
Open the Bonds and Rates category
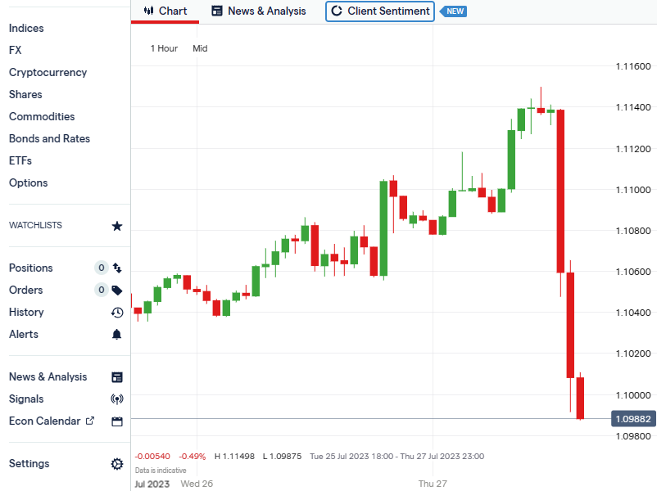(x=49, y=139)
